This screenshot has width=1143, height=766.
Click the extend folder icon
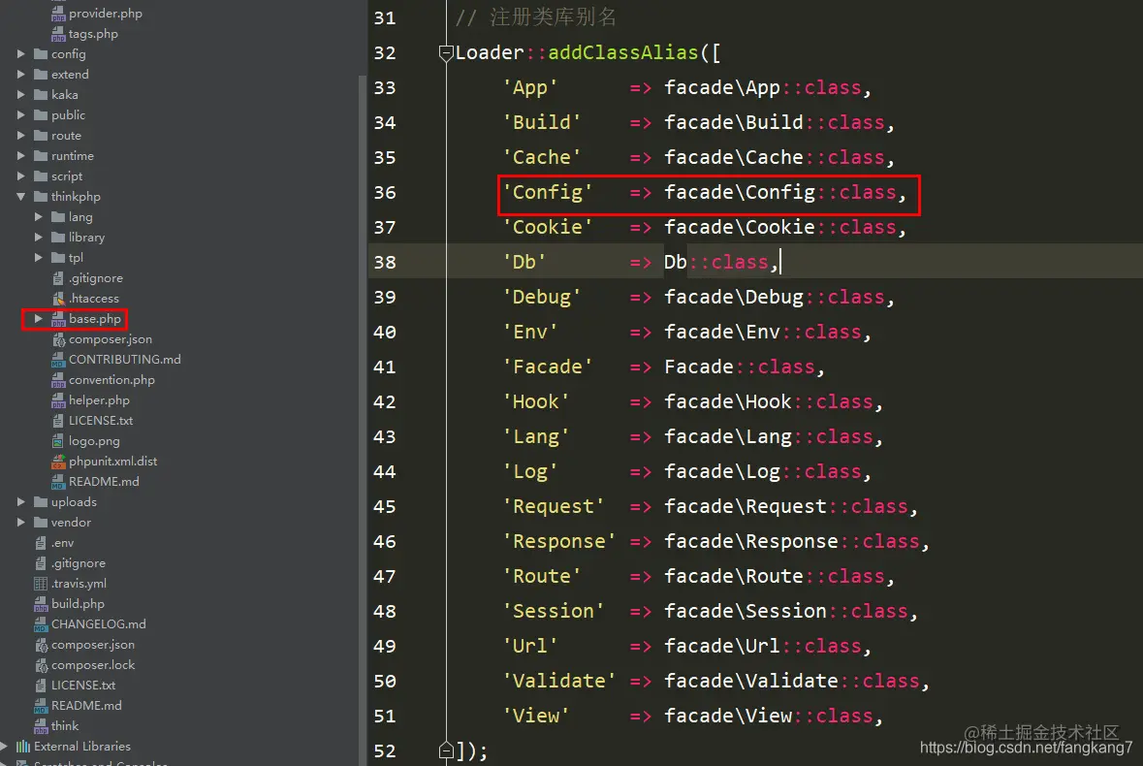(x=41, y=75)
